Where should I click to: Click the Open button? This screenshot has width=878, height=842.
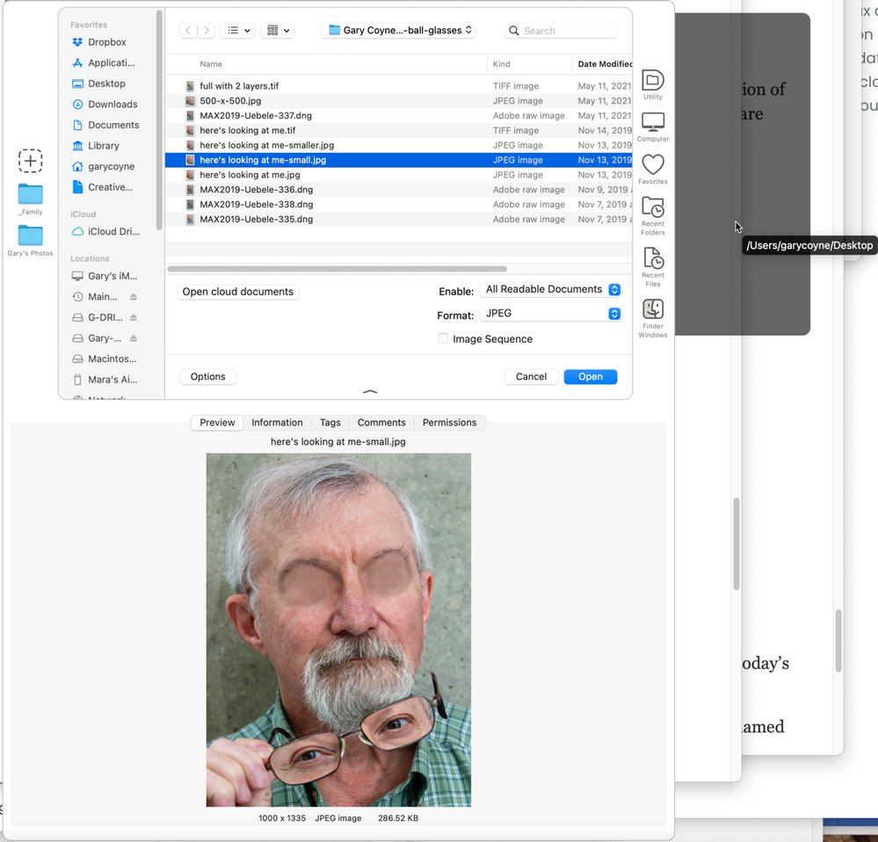[591, 377]
